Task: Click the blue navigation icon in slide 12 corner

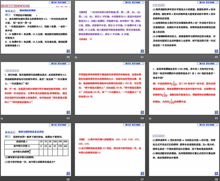Action: coord(216,51)
